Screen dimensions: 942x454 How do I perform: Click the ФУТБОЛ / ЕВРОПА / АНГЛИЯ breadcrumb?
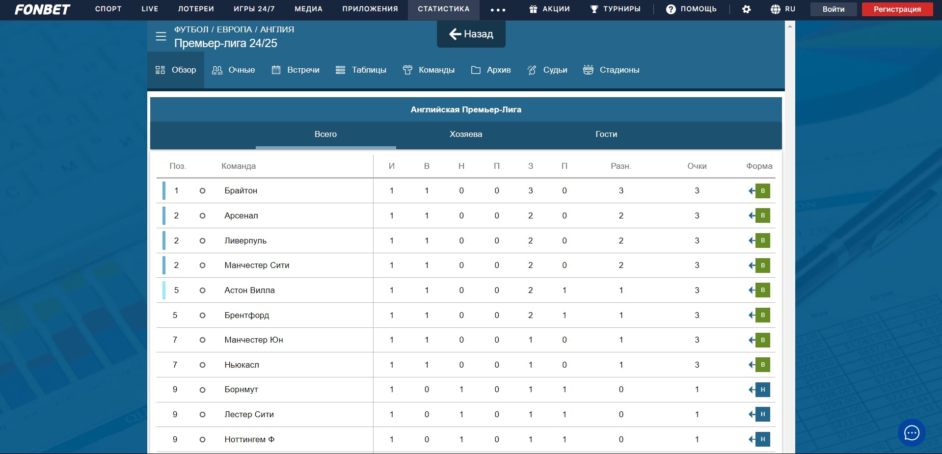[234, 29]
